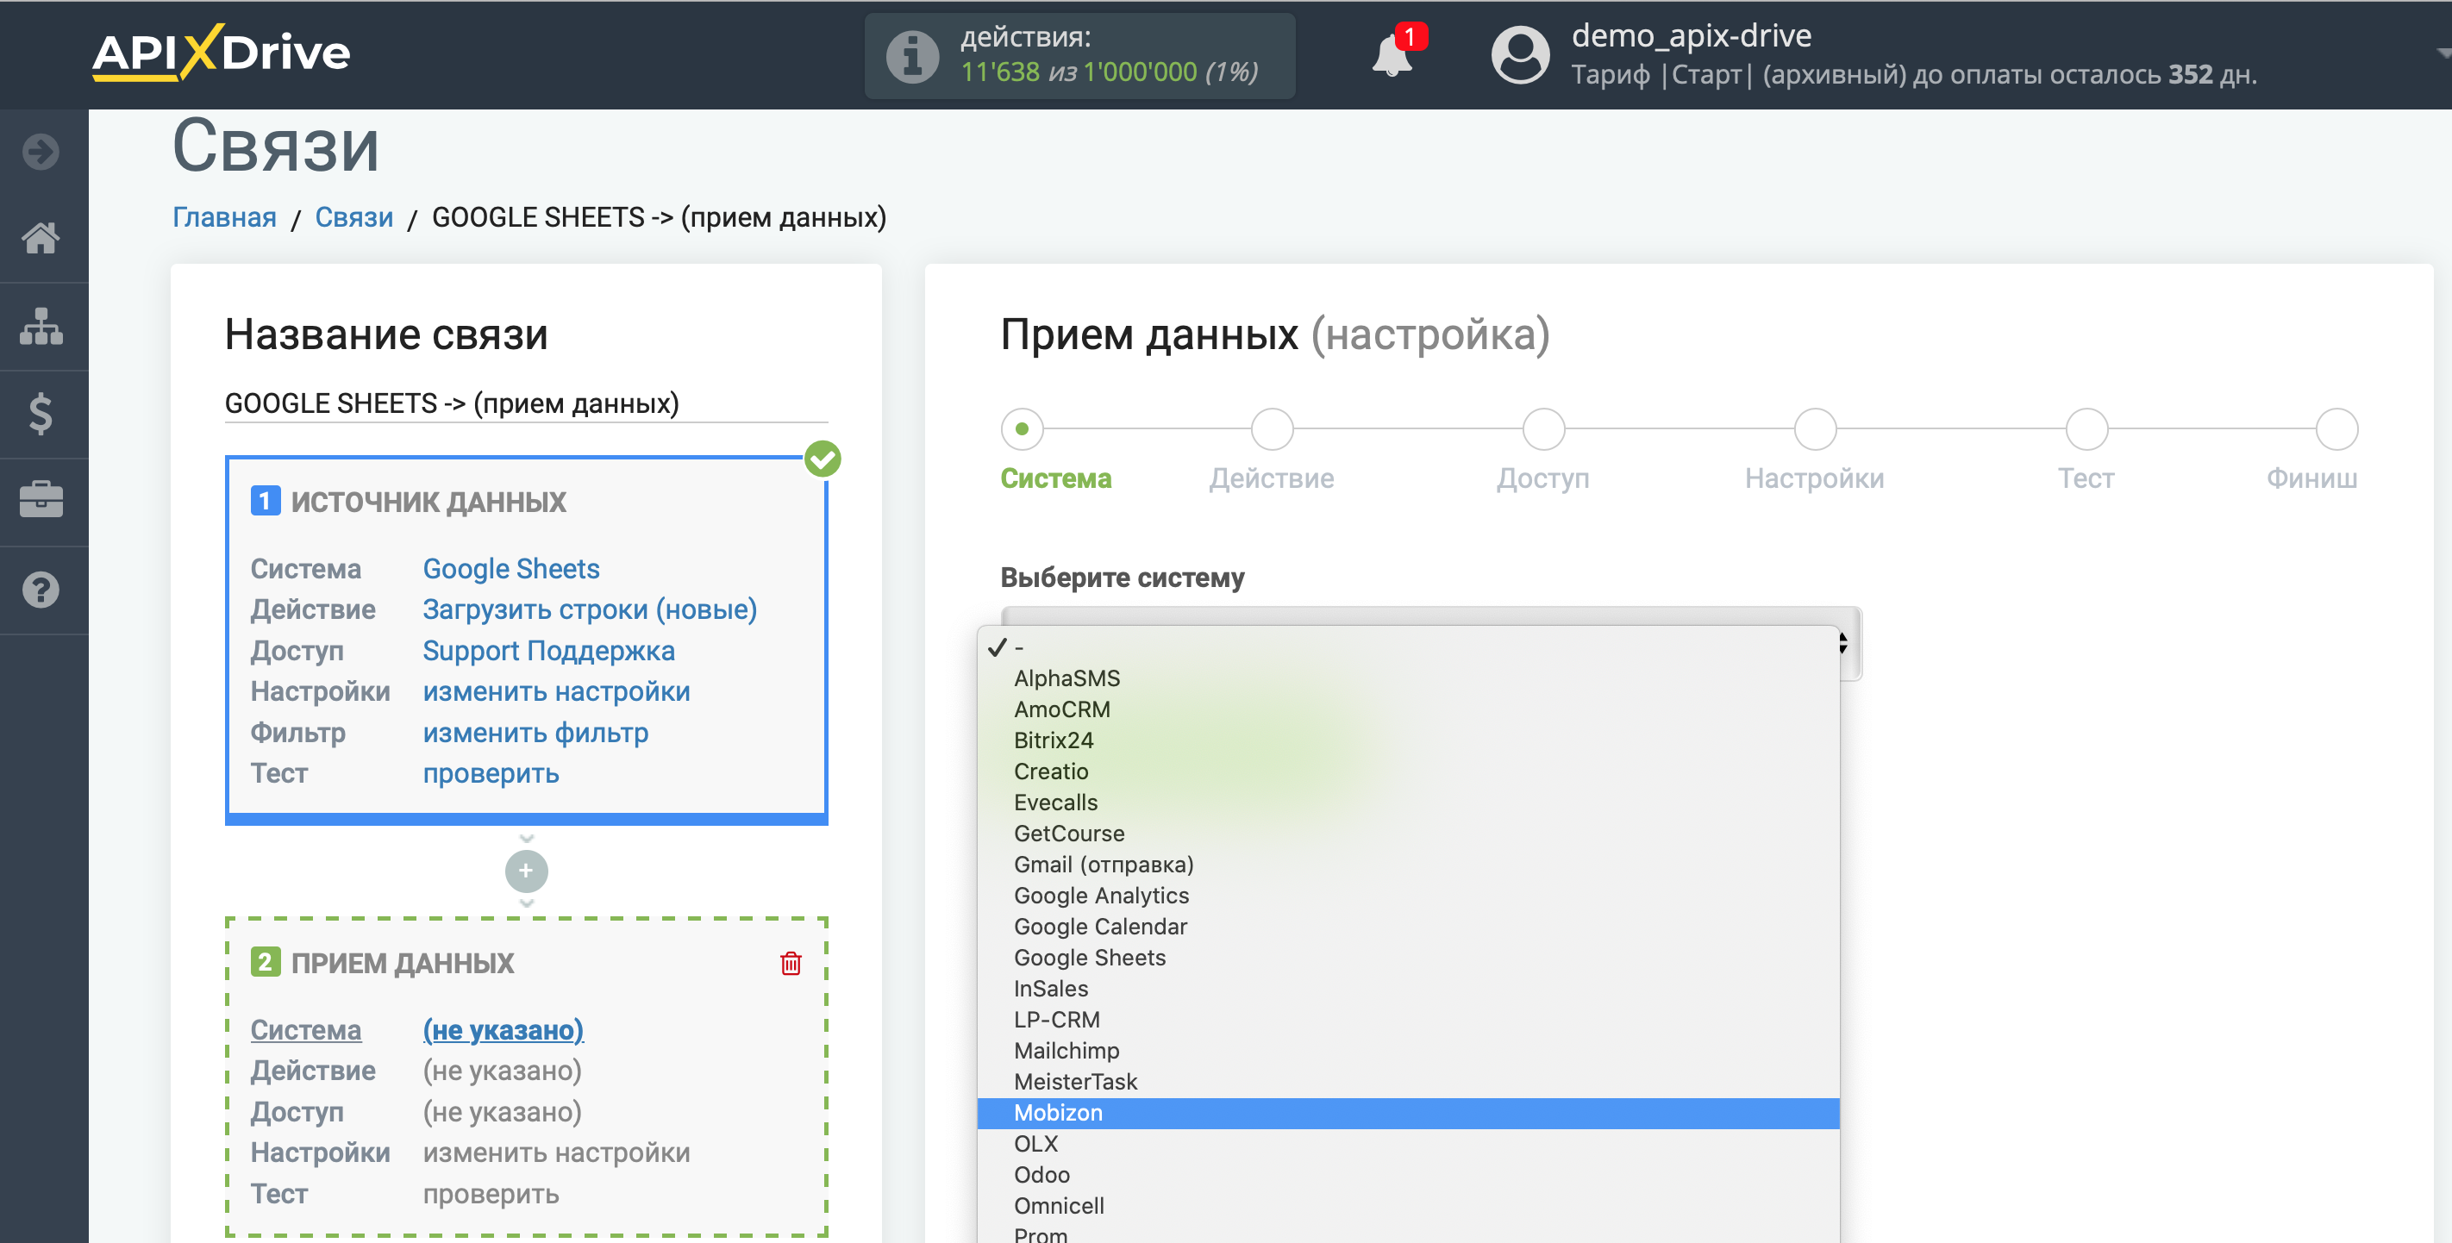This screenshot has height=1243, width=2452.
Task: Go to the Тест step circle
Action: click(2086, 429)
